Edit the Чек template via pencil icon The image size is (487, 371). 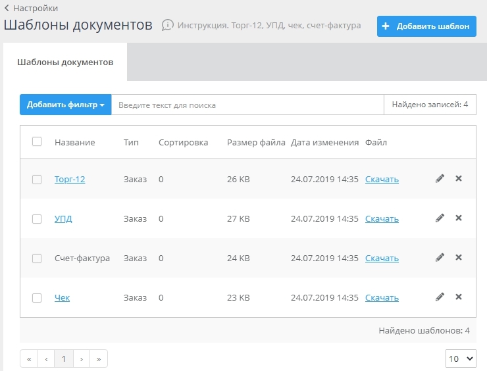point(440,297)
